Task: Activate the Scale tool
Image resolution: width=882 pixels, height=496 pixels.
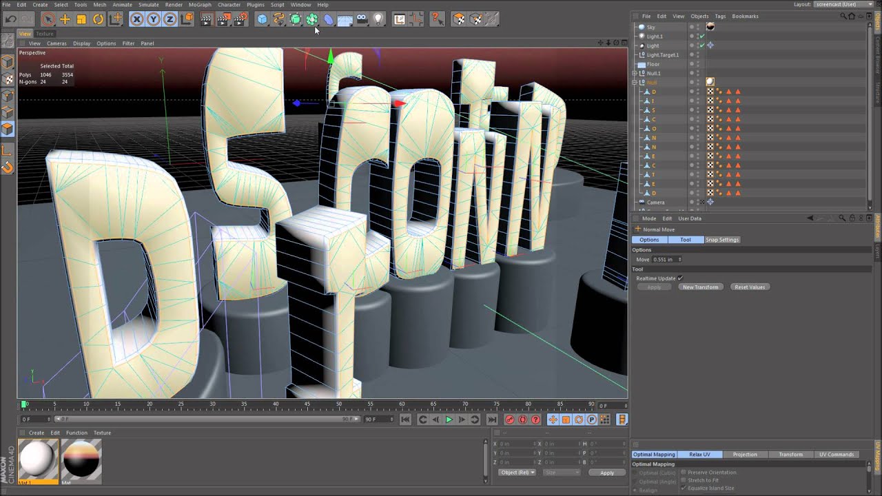Action: [81, 19]
